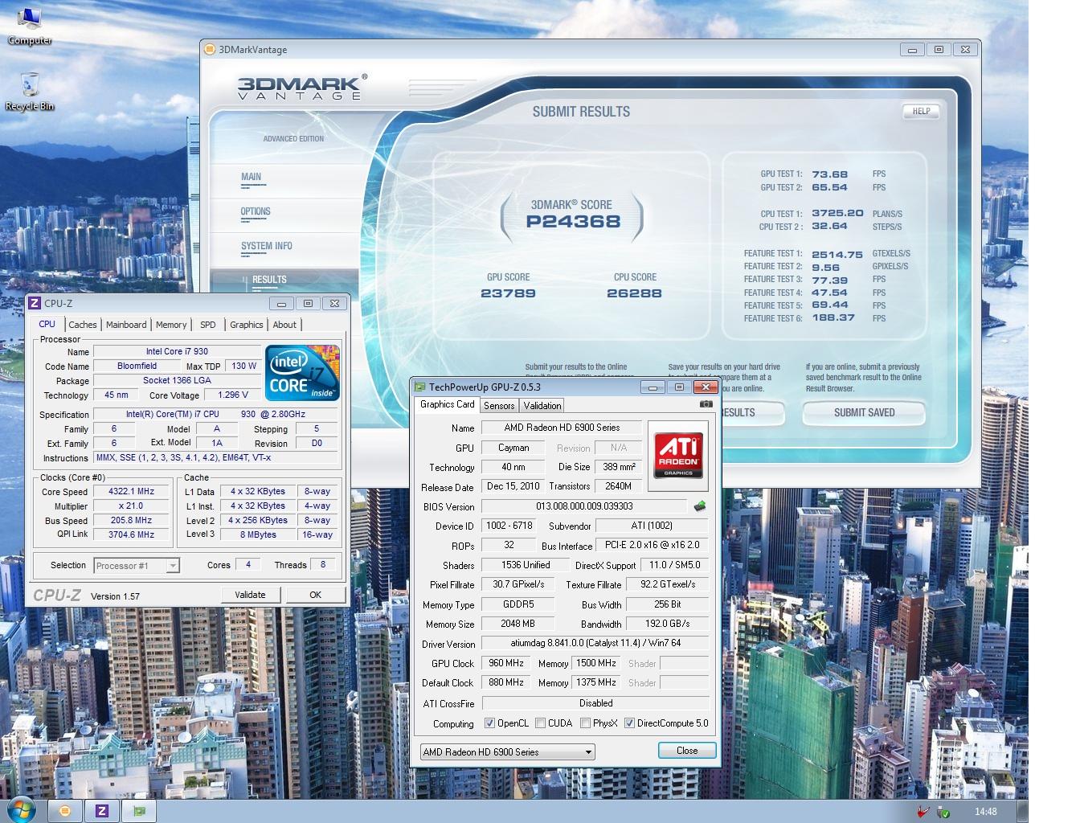Open the About tab in CPU-Z
Viewport: 1080px width, 823px height.
284,325
